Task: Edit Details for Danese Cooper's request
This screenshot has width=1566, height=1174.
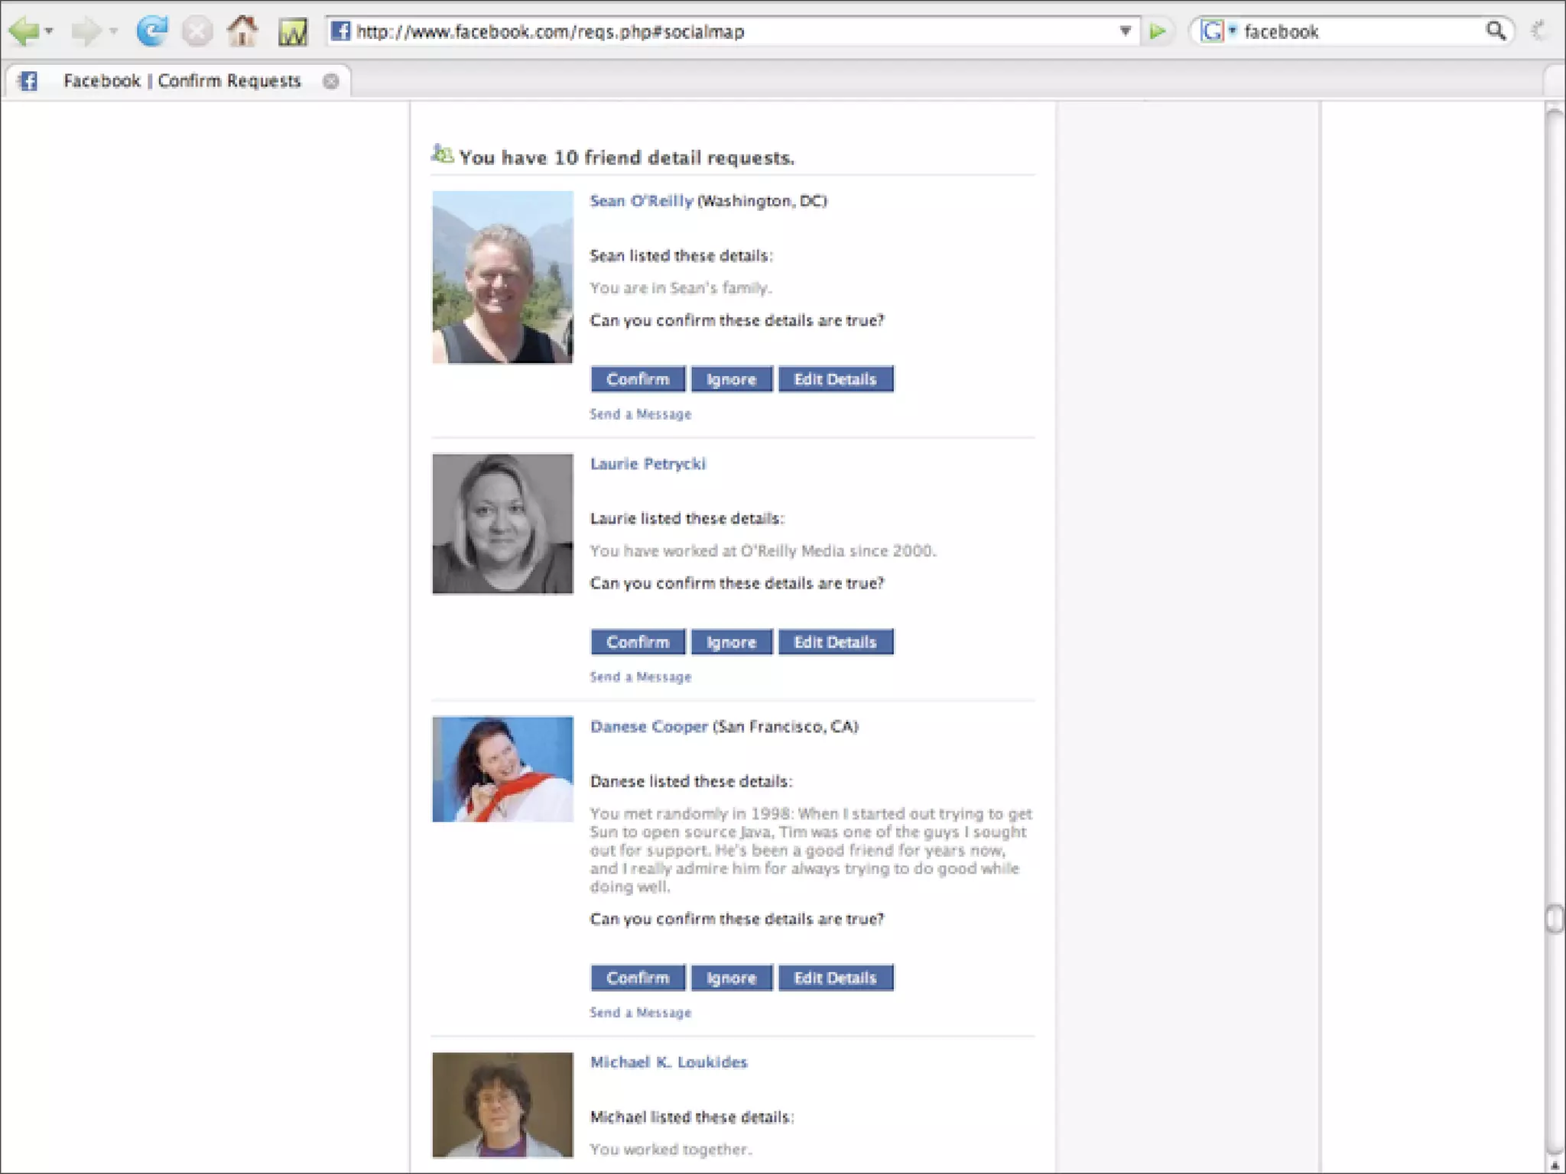Action: pos(836,978)
